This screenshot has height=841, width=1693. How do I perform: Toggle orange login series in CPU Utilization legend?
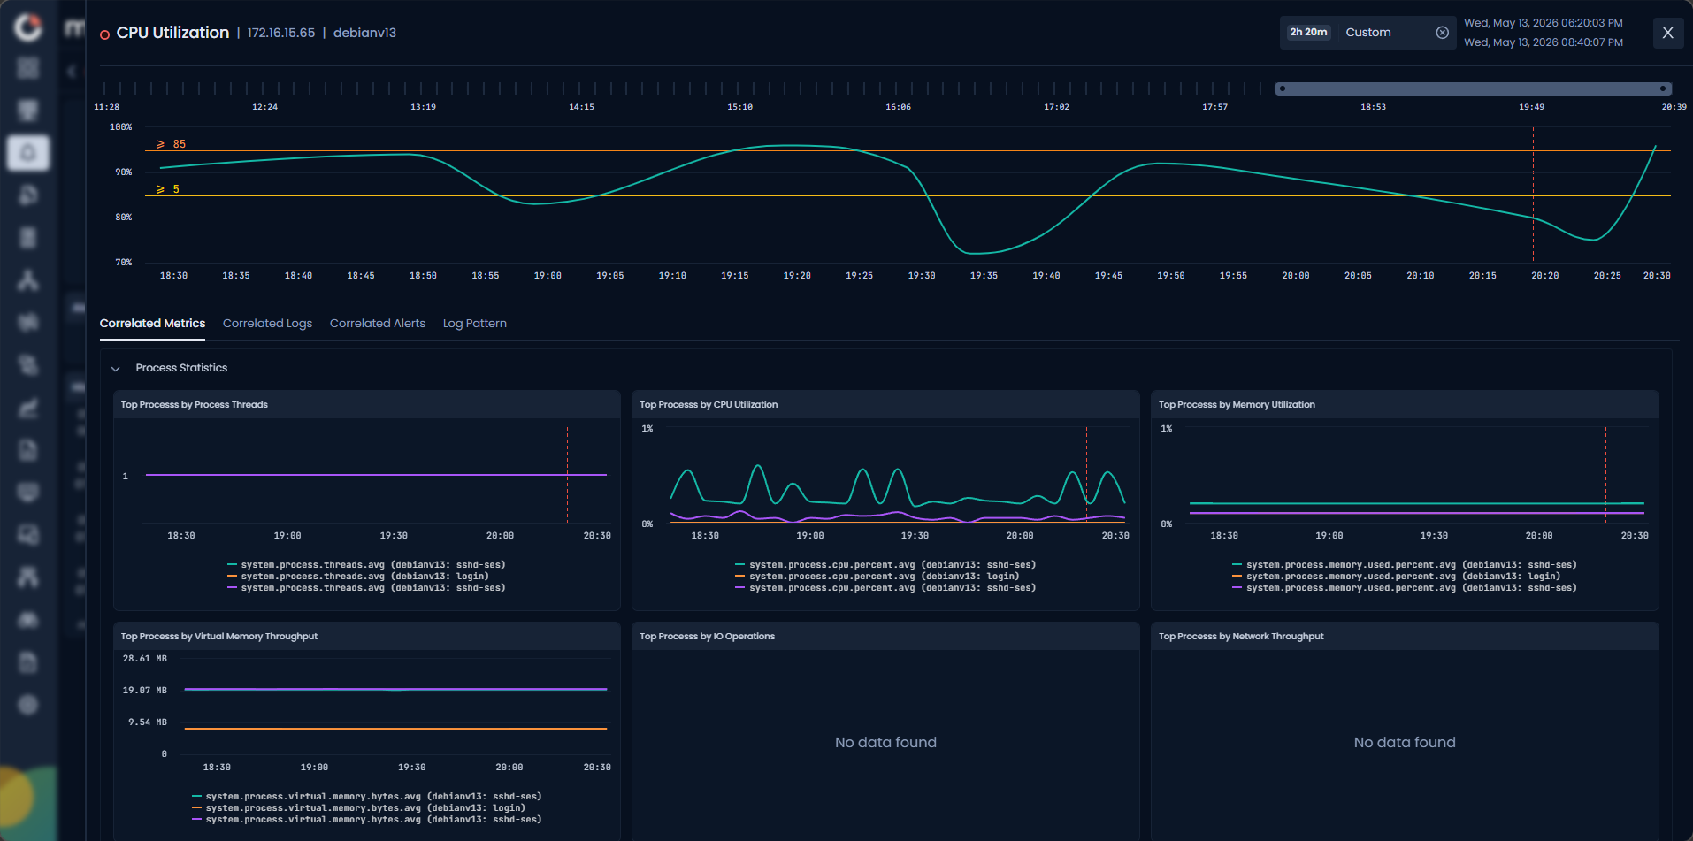coord(877,577)
